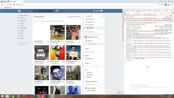Add Сережа Игнатьев as friend icon

48,62
